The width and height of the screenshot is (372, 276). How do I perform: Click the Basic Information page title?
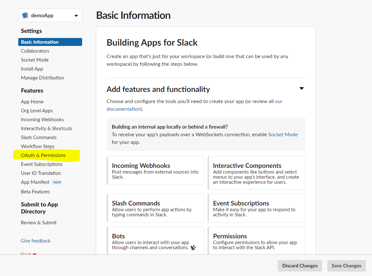[x=133, y=15]
